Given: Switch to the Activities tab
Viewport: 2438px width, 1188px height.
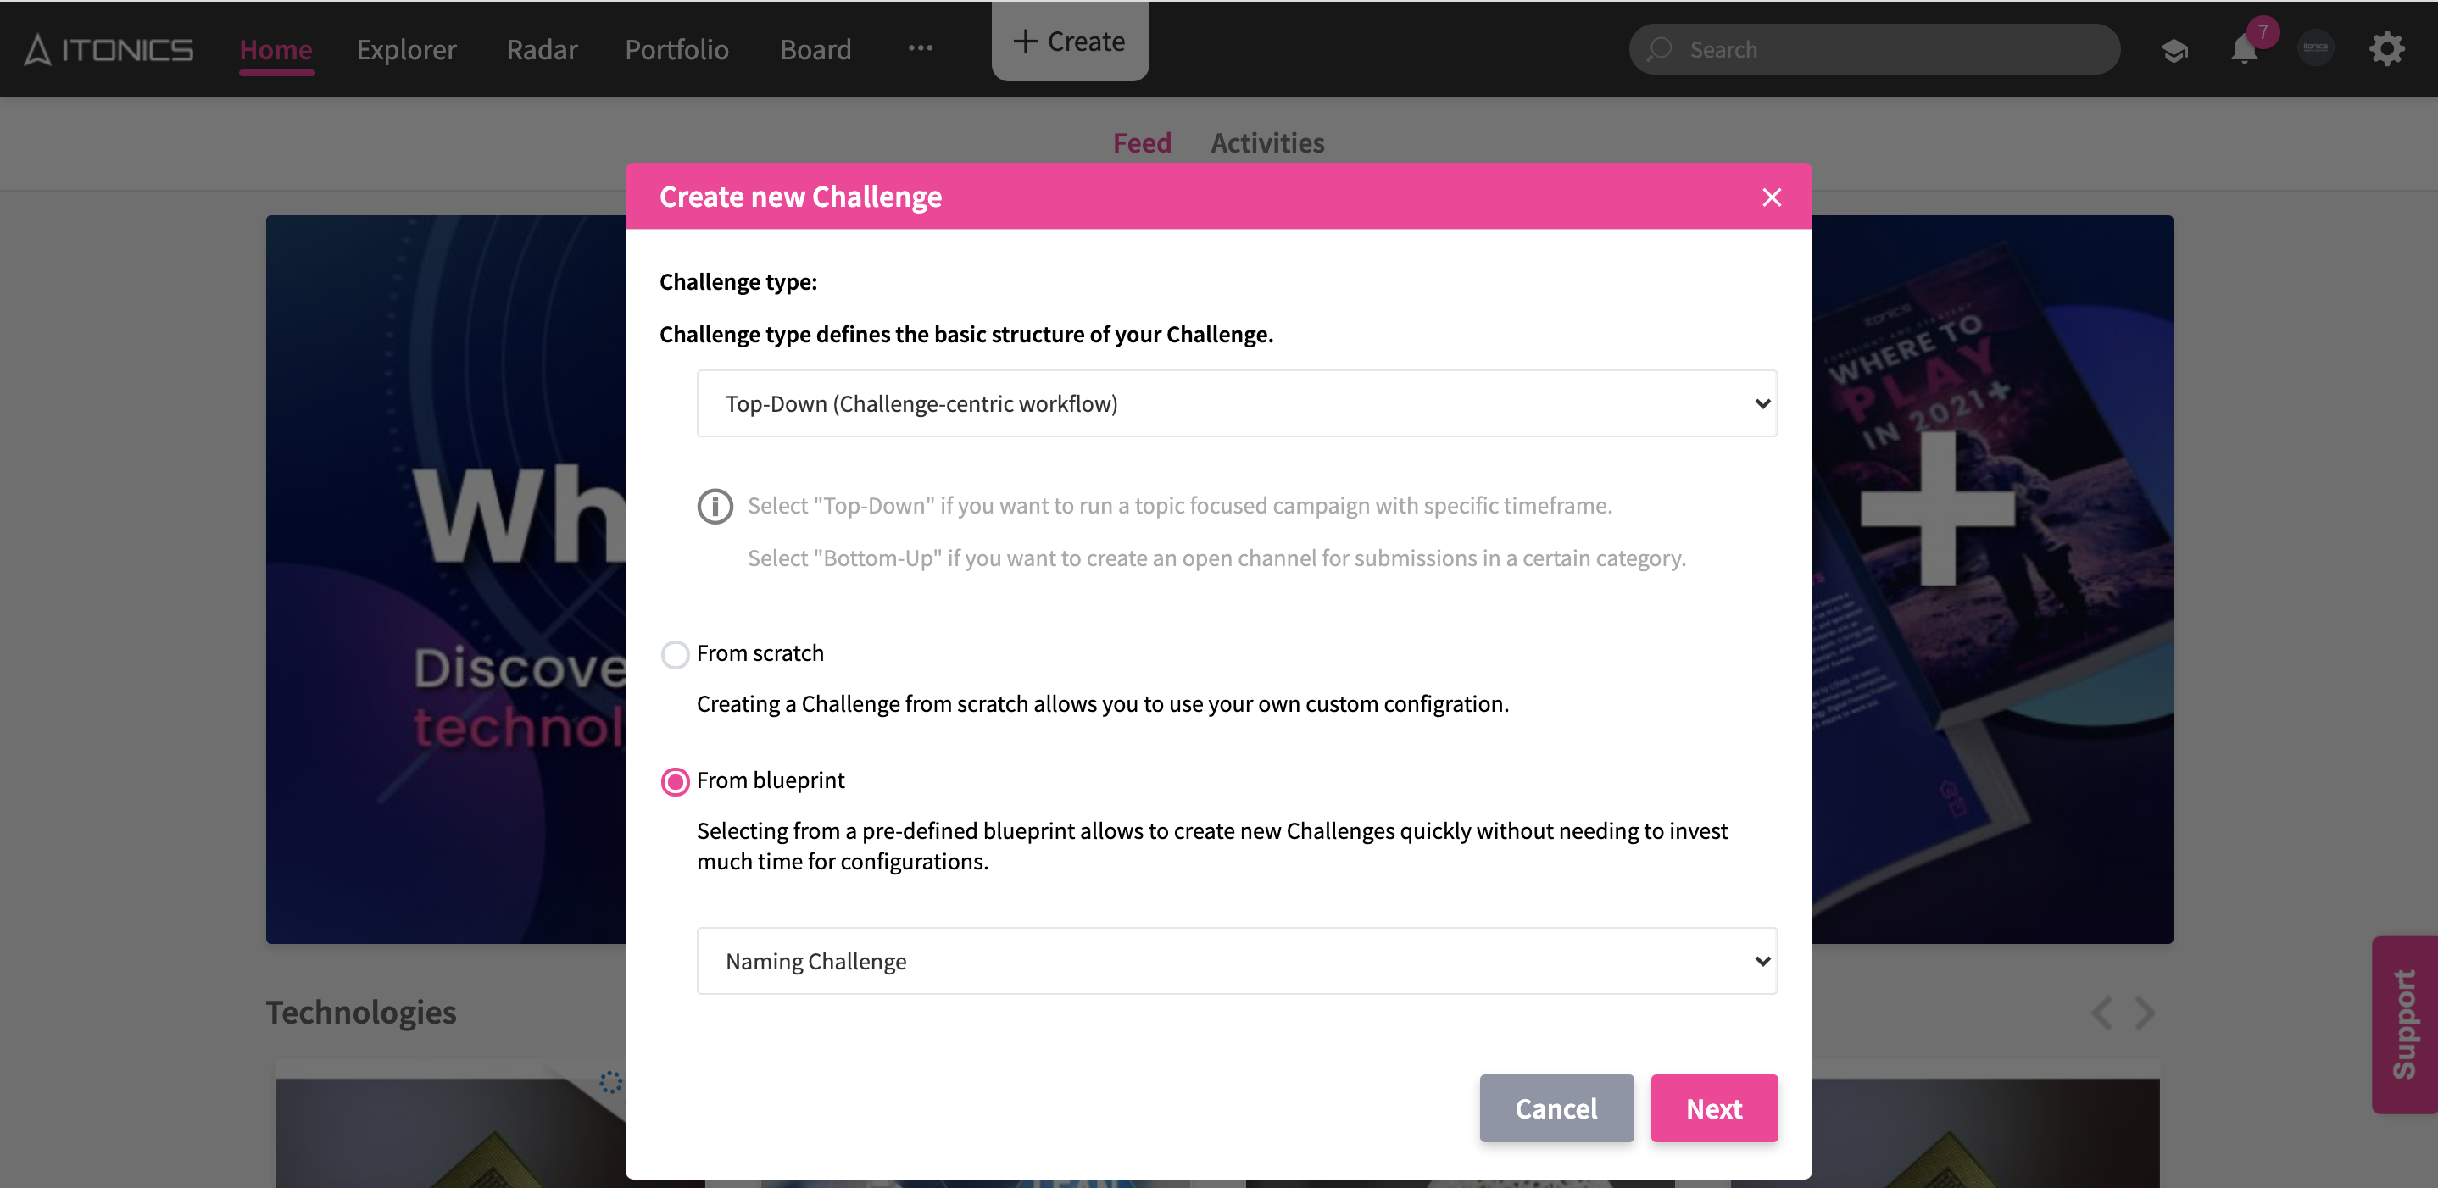Looking at the screenshot, I should pyautogui.click(x=1266, y=143).
